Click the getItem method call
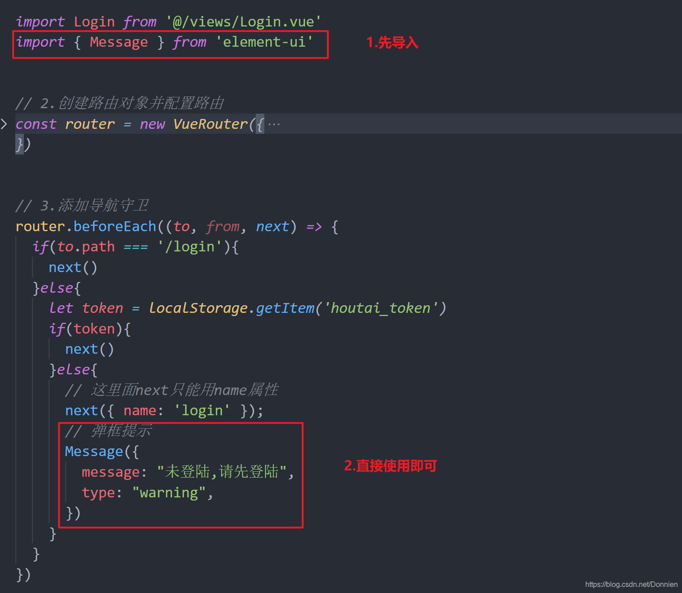 [x=285, y=308]
